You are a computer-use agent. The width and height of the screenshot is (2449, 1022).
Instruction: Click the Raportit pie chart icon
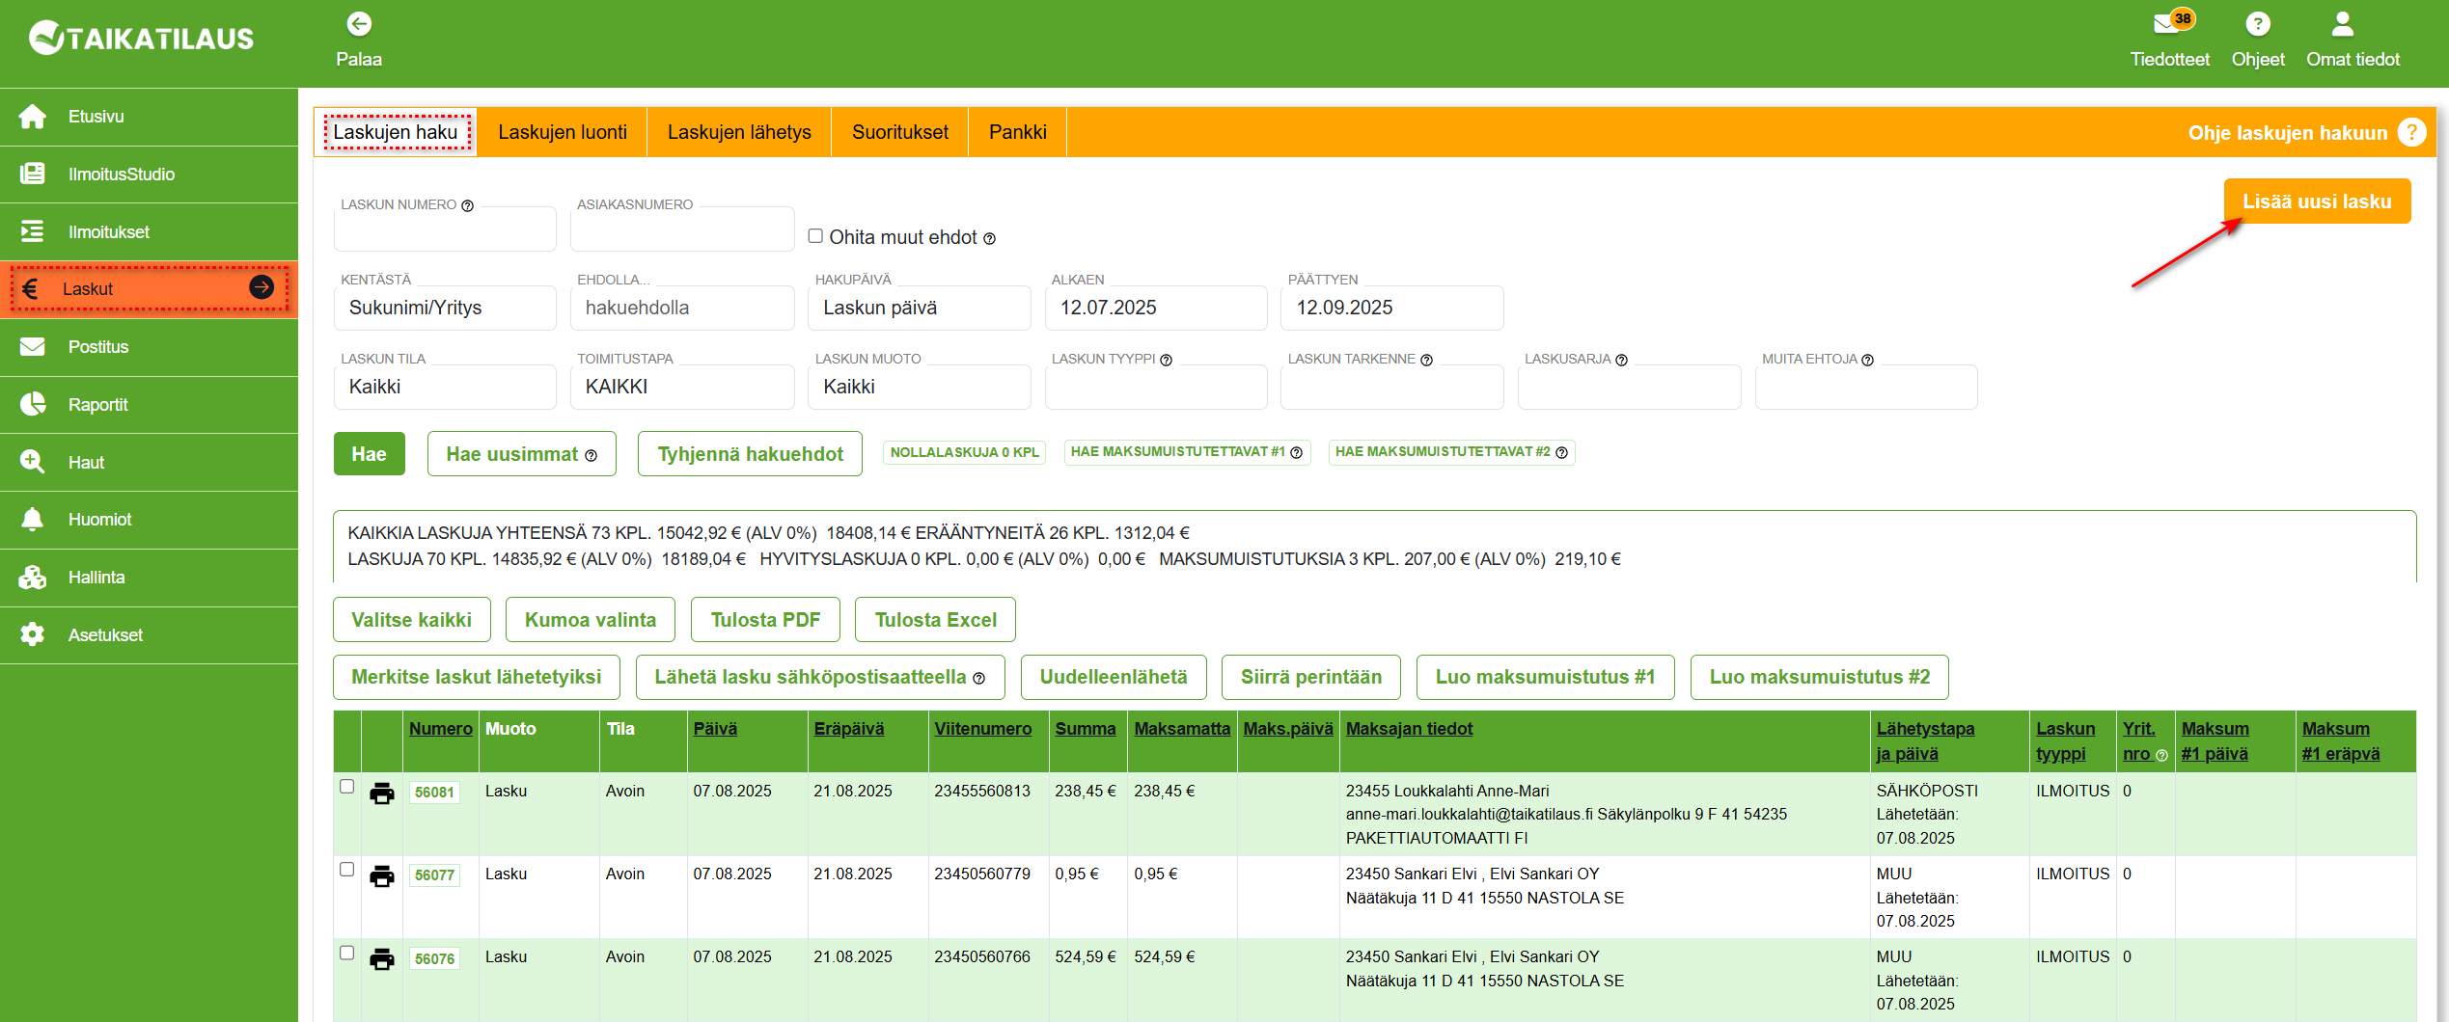tap(33, 403)
